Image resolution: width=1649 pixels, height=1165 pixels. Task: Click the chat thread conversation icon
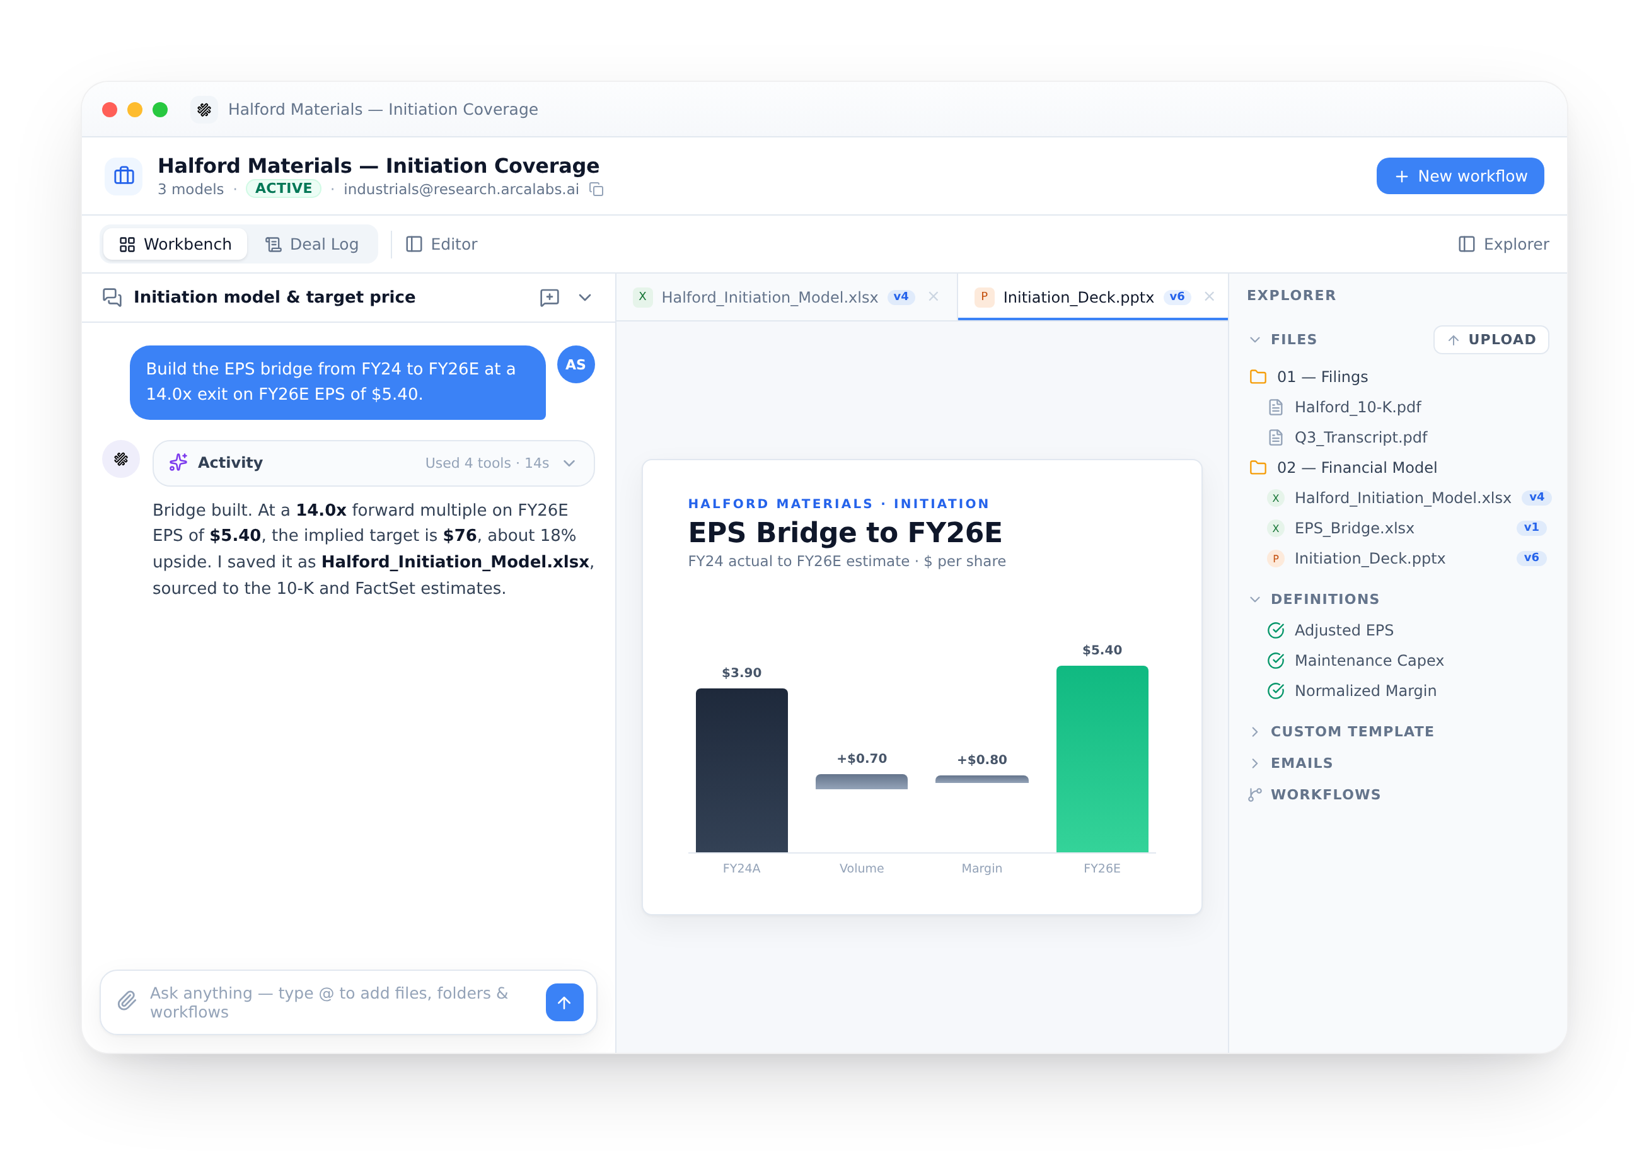(x=112, y=298)
